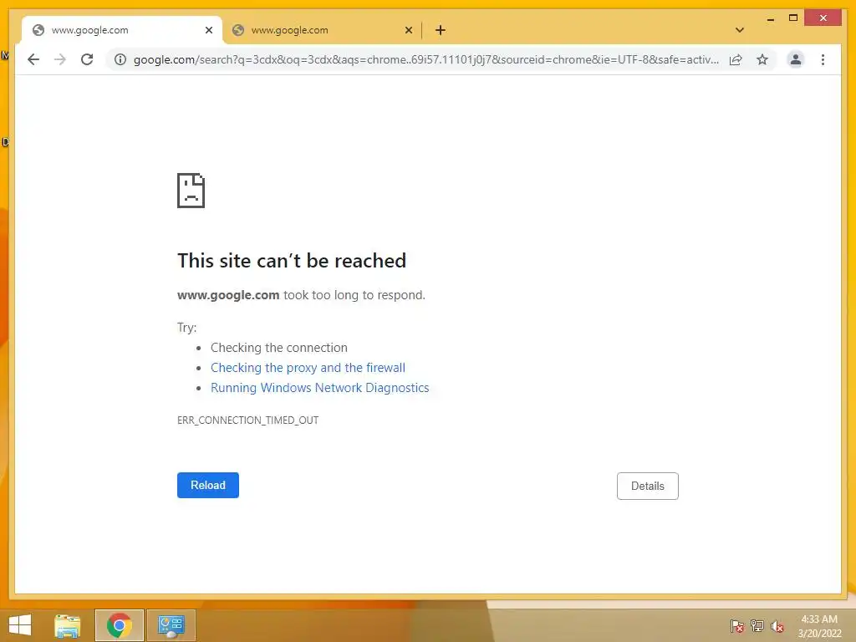Minimize the Chrome window
This screenshot has width=856, height=642.
[x=770, y=19]
